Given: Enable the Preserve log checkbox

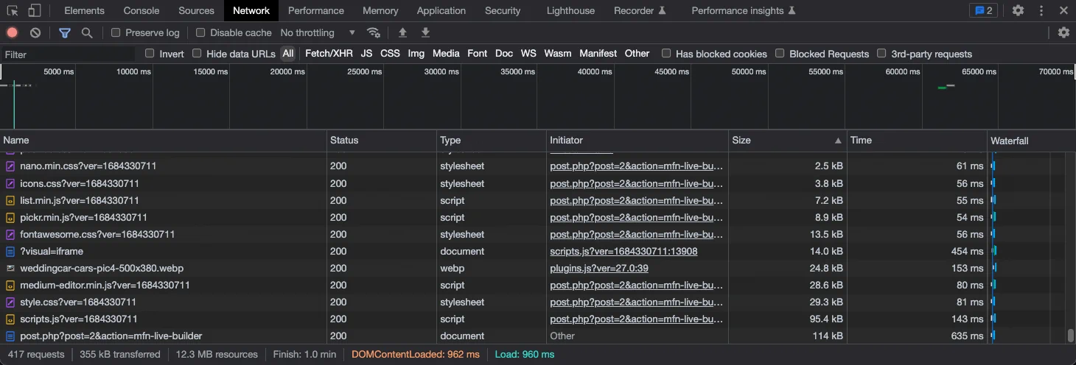Looking at the screenshot, I should pos(116,33).
